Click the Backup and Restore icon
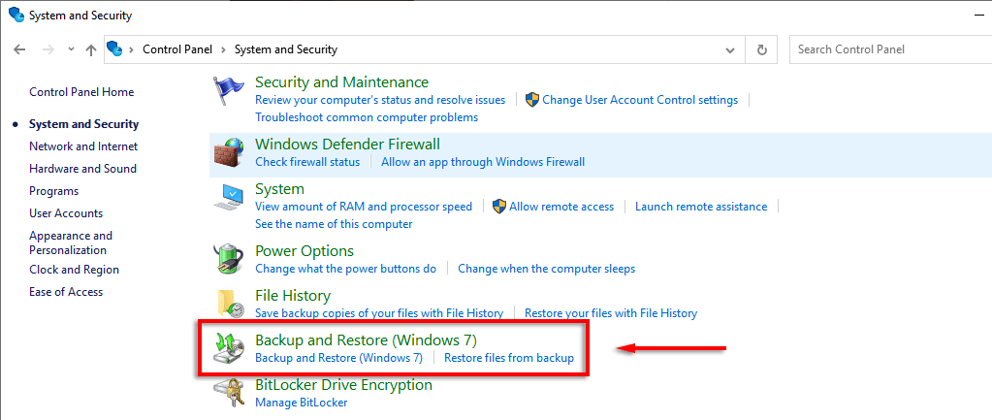 (229, 348)
